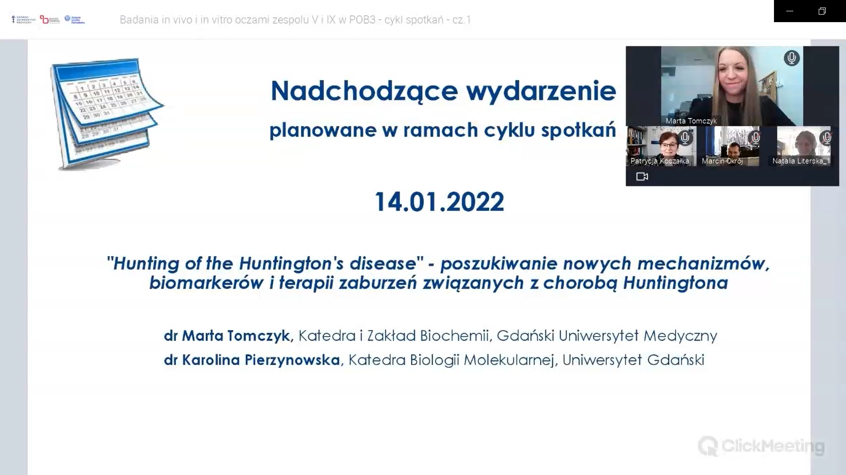Toggle Marta Tomczyk's microphone icon
This screenshot has height=475, width=846.
pyautogui.click(x=791, y=58)
